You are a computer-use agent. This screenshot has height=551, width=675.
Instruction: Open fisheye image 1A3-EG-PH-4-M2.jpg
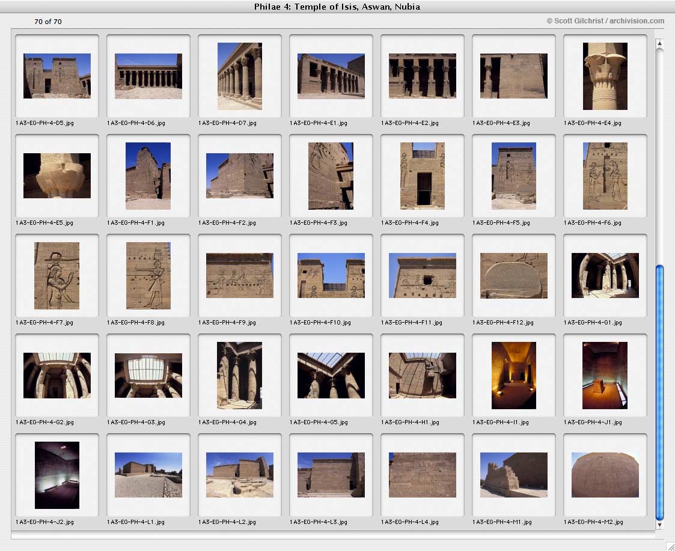(605, 475)
